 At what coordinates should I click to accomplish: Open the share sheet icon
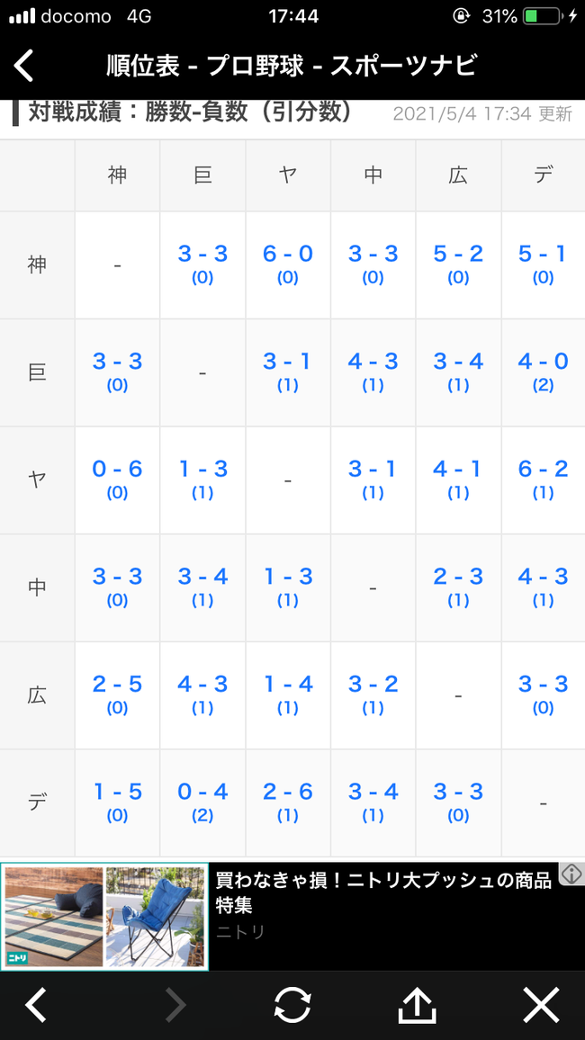(x=417, y=1005)
